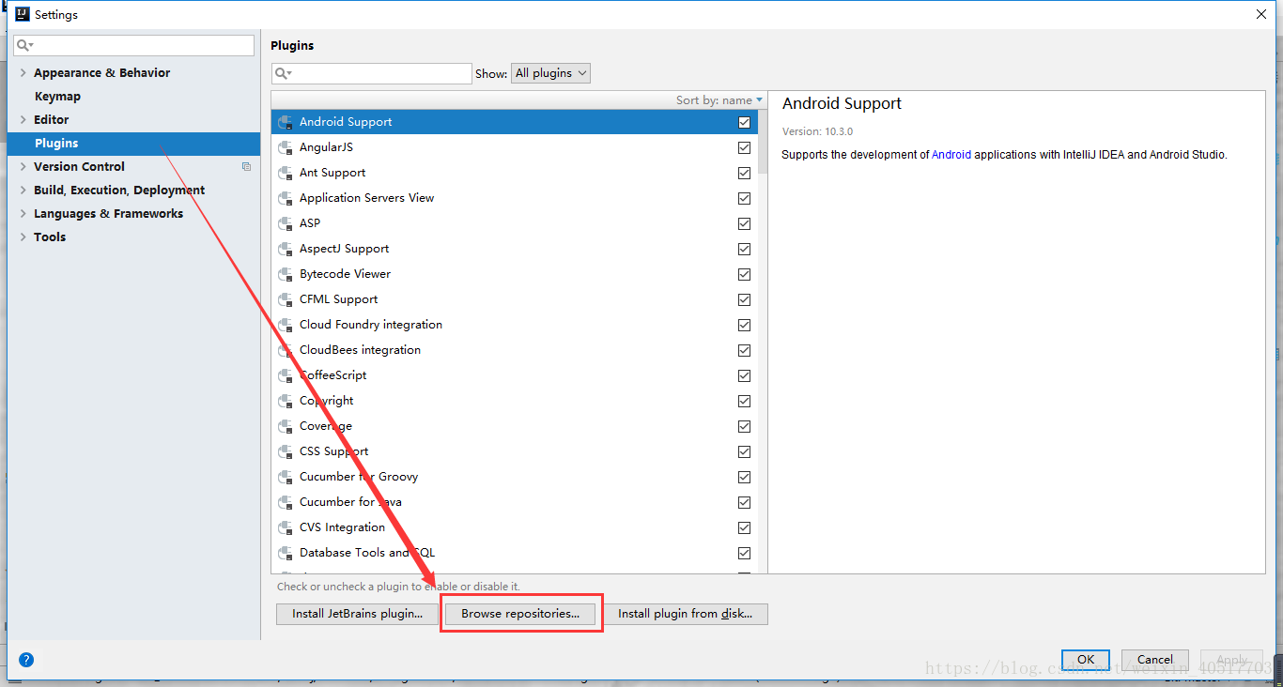Click the AspectJ Support plugin icon
Viewport: 1283px width, 687px height.
point(286,249)
